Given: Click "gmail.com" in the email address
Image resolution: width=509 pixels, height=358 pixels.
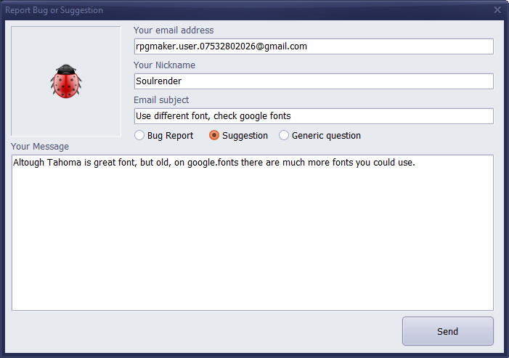Looking at the screenshot, I should [285, 46].
